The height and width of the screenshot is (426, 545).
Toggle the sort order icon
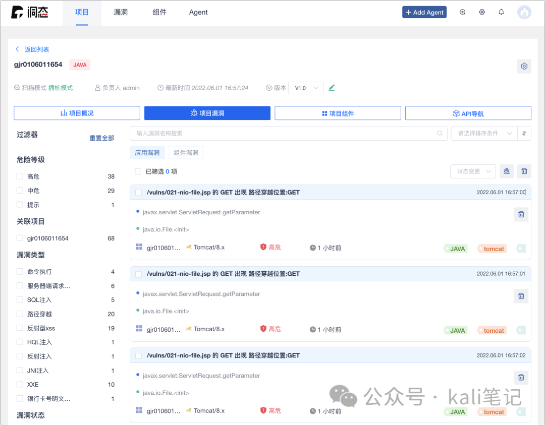pos(524,133)
